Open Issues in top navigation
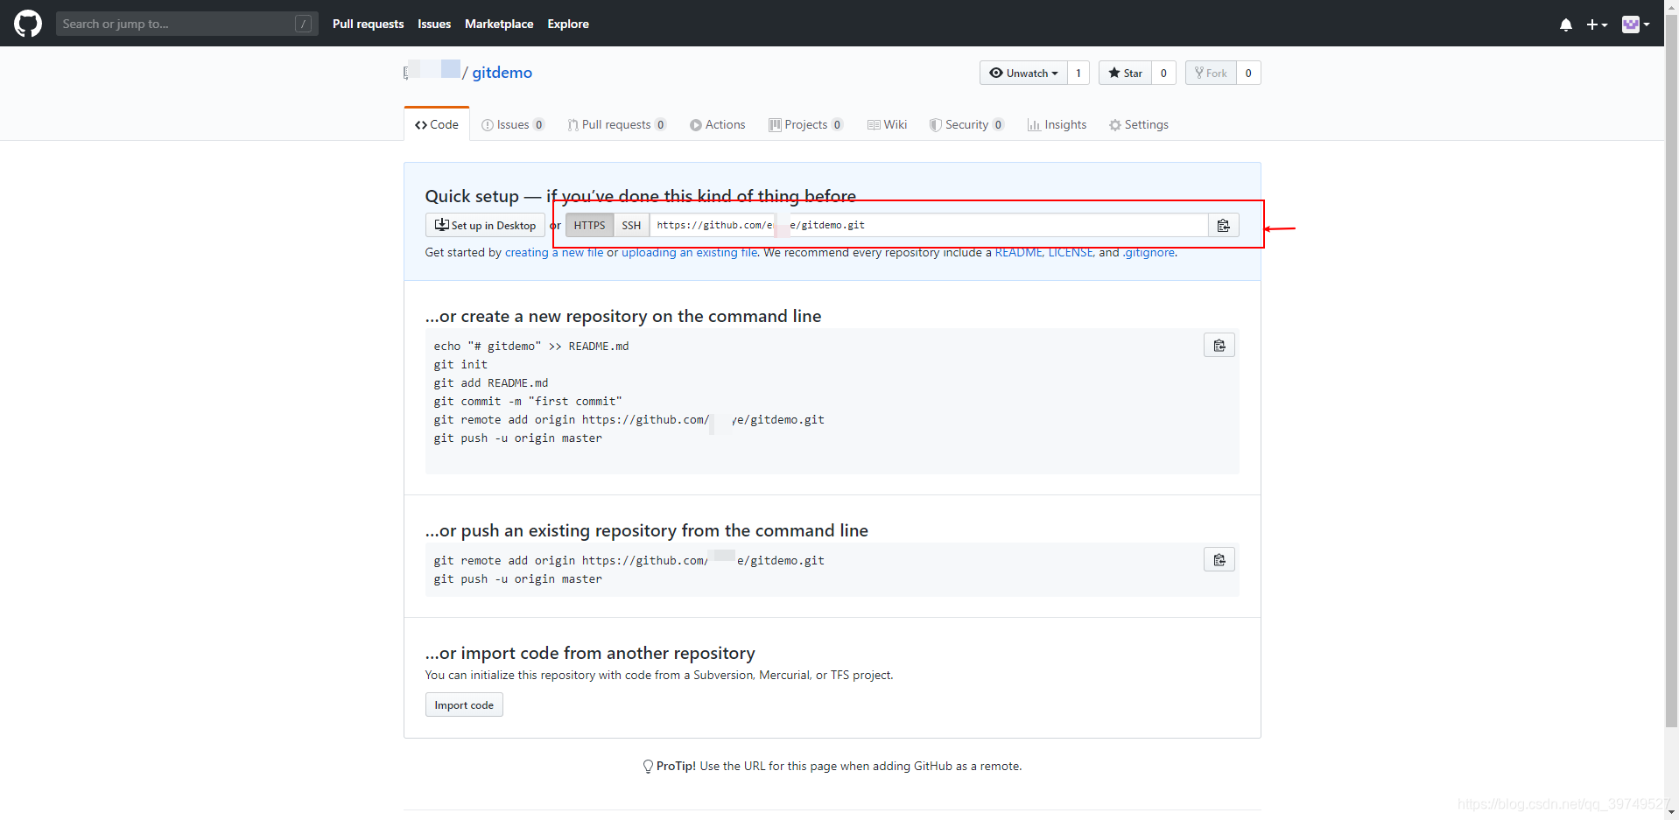Image resolution: width=1679 pixels, height=820 pixels. (434, 24)
